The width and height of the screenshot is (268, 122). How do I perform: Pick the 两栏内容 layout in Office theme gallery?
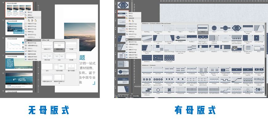(47, 57)
